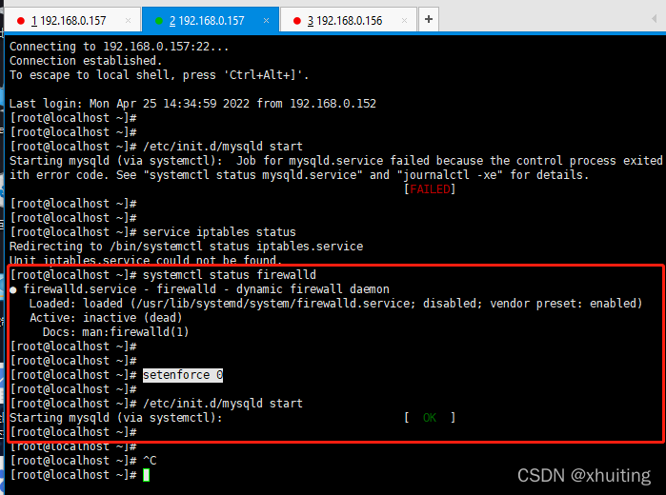Click the red status dot on tab 3

click(x=297, y=21)
